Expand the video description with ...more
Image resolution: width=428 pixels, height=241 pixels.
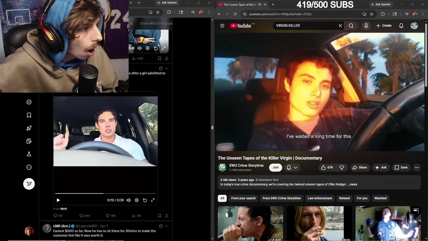pos(352,184)
